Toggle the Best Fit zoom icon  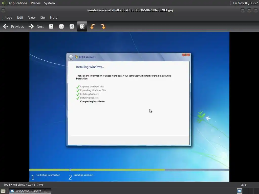coord(82,26)
